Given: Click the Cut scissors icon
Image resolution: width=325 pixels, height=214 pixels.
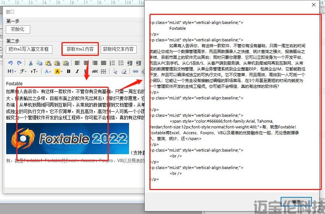Looking at the screenshot, I should click(x=31, y=63).
